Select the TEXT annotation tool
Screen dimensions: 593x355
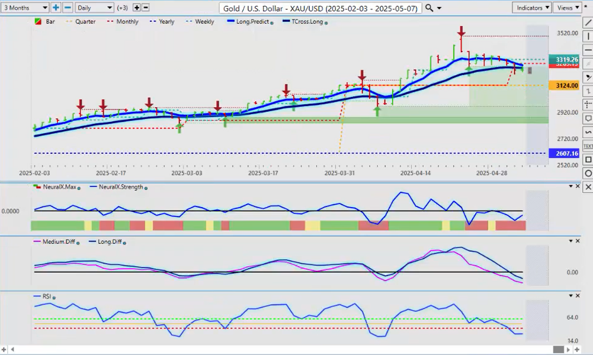click(x=588, y=146)
